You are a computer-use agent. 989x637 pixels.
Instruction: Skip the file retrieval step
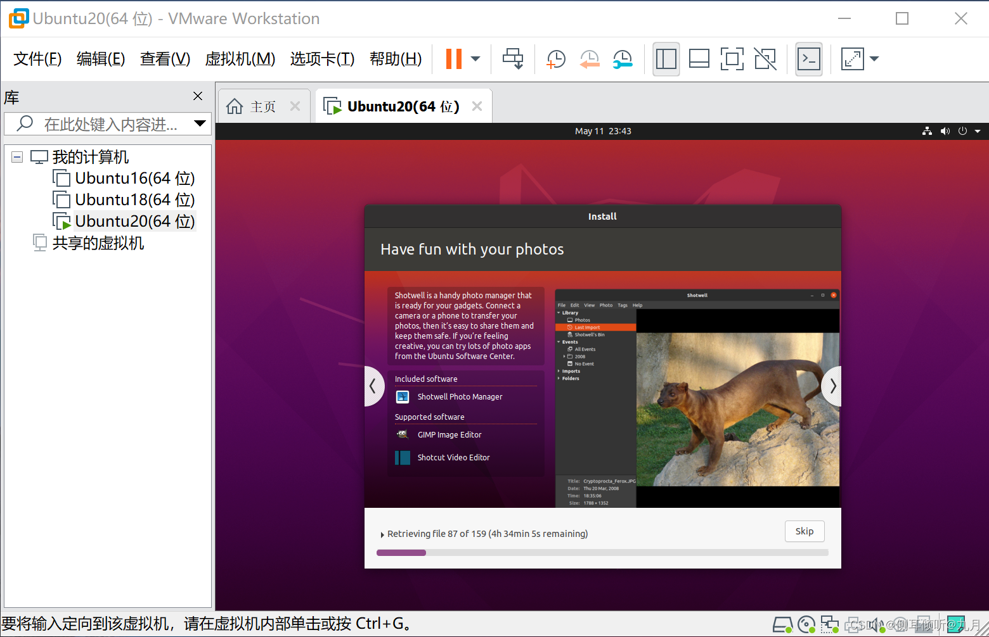[805, 531]
